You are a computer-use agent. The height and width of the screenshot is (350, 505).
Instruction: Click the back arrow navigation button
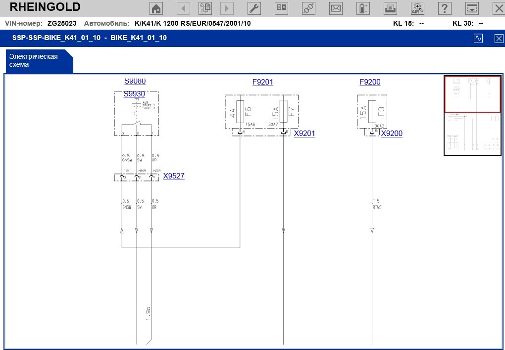(184, 8)
